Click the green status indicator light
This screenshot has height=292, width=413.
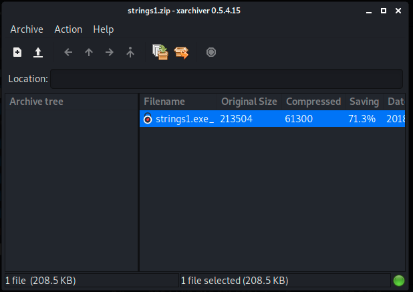[398, 281]
